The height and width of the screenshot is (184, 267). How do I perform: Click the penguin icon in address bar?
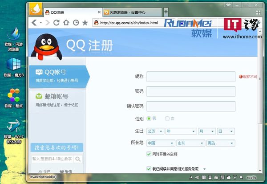(x=96, y=23)
